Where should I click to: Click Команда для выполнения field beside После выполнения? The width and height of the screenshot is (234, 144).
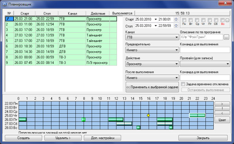(x=205, y=78)
